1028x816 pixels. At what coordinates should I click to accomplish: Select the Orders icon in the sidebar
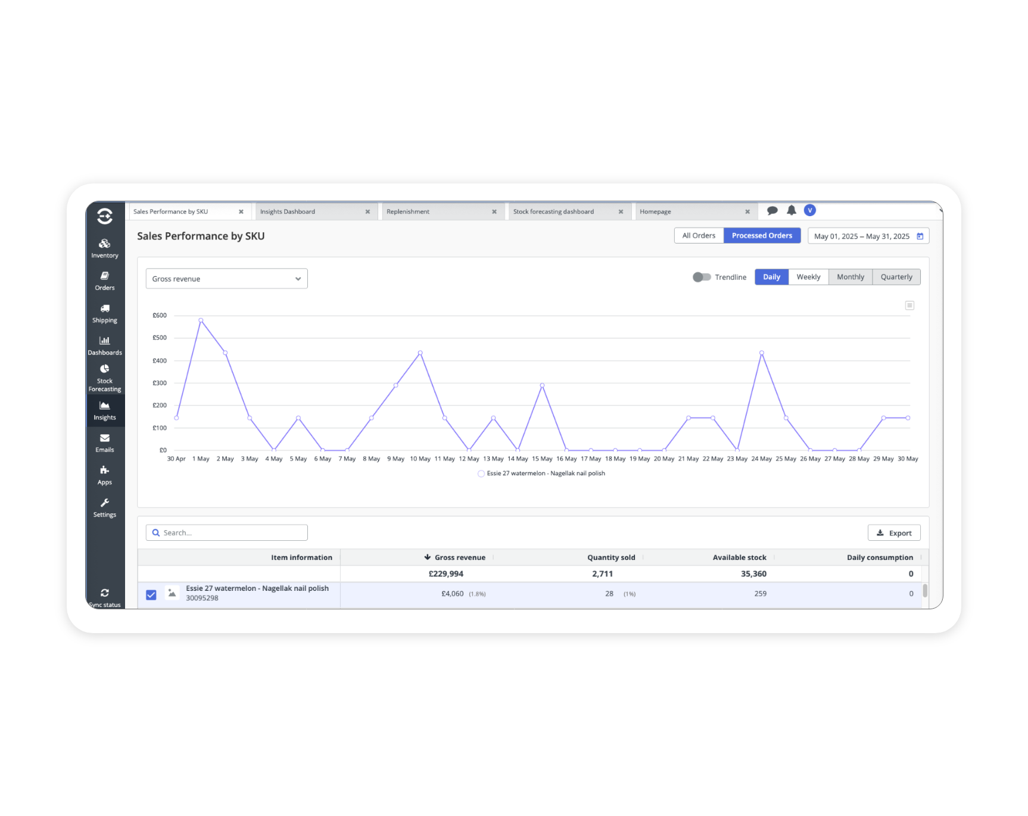tap(105, 279)
